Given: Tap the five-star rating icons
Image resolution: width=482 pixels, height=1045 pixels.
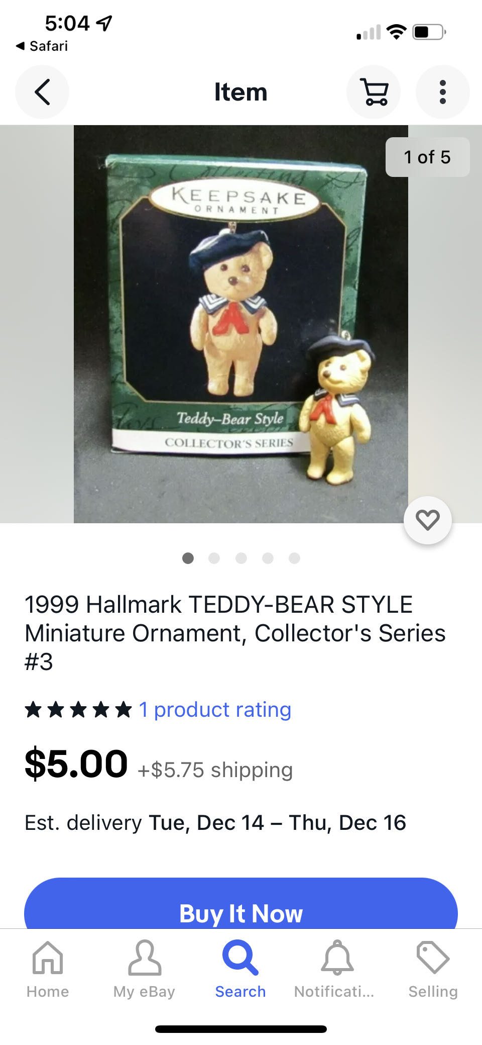Looking at the screenshot, I should (78, 710).
